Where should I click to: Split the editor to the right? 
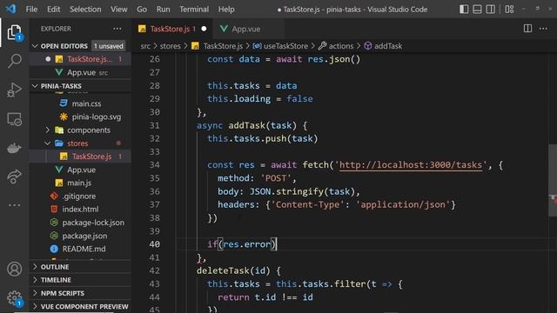[527, 29]
